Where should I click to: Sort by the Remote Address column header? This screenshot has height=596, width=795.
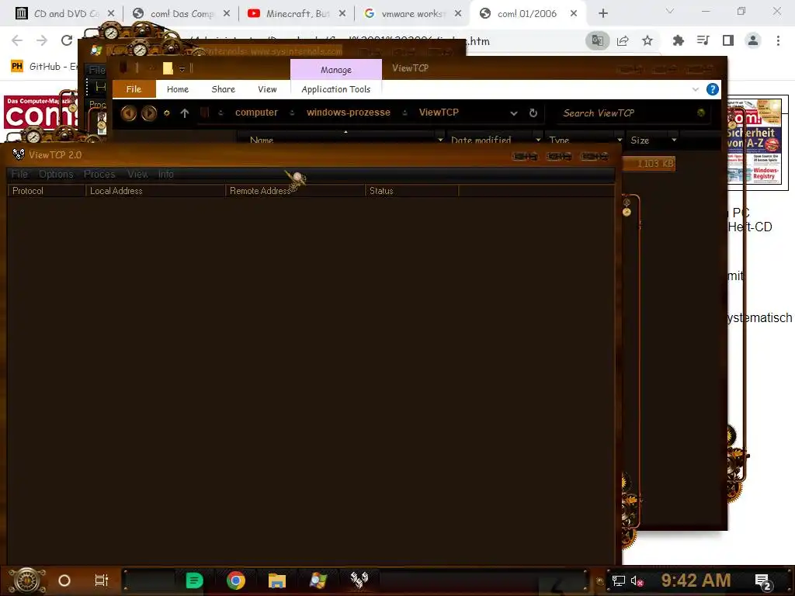(295, 191)
